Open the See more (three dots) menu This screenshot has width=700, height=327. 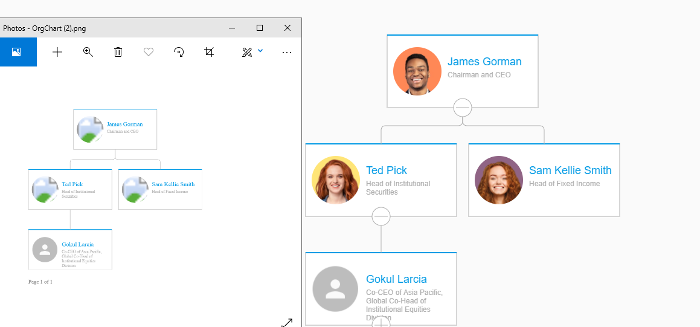click(x=287, y=52)
